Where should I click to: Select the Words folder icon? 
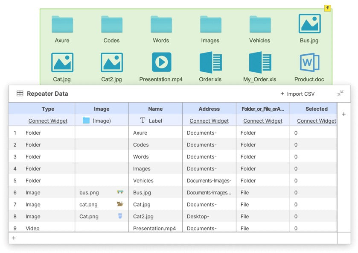tap(161, 24)
